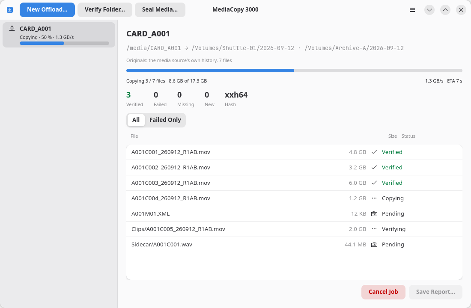Click the Status column header
Image resolution: width=471 pixels, height=308 pixels.
[x=408, y=136]
